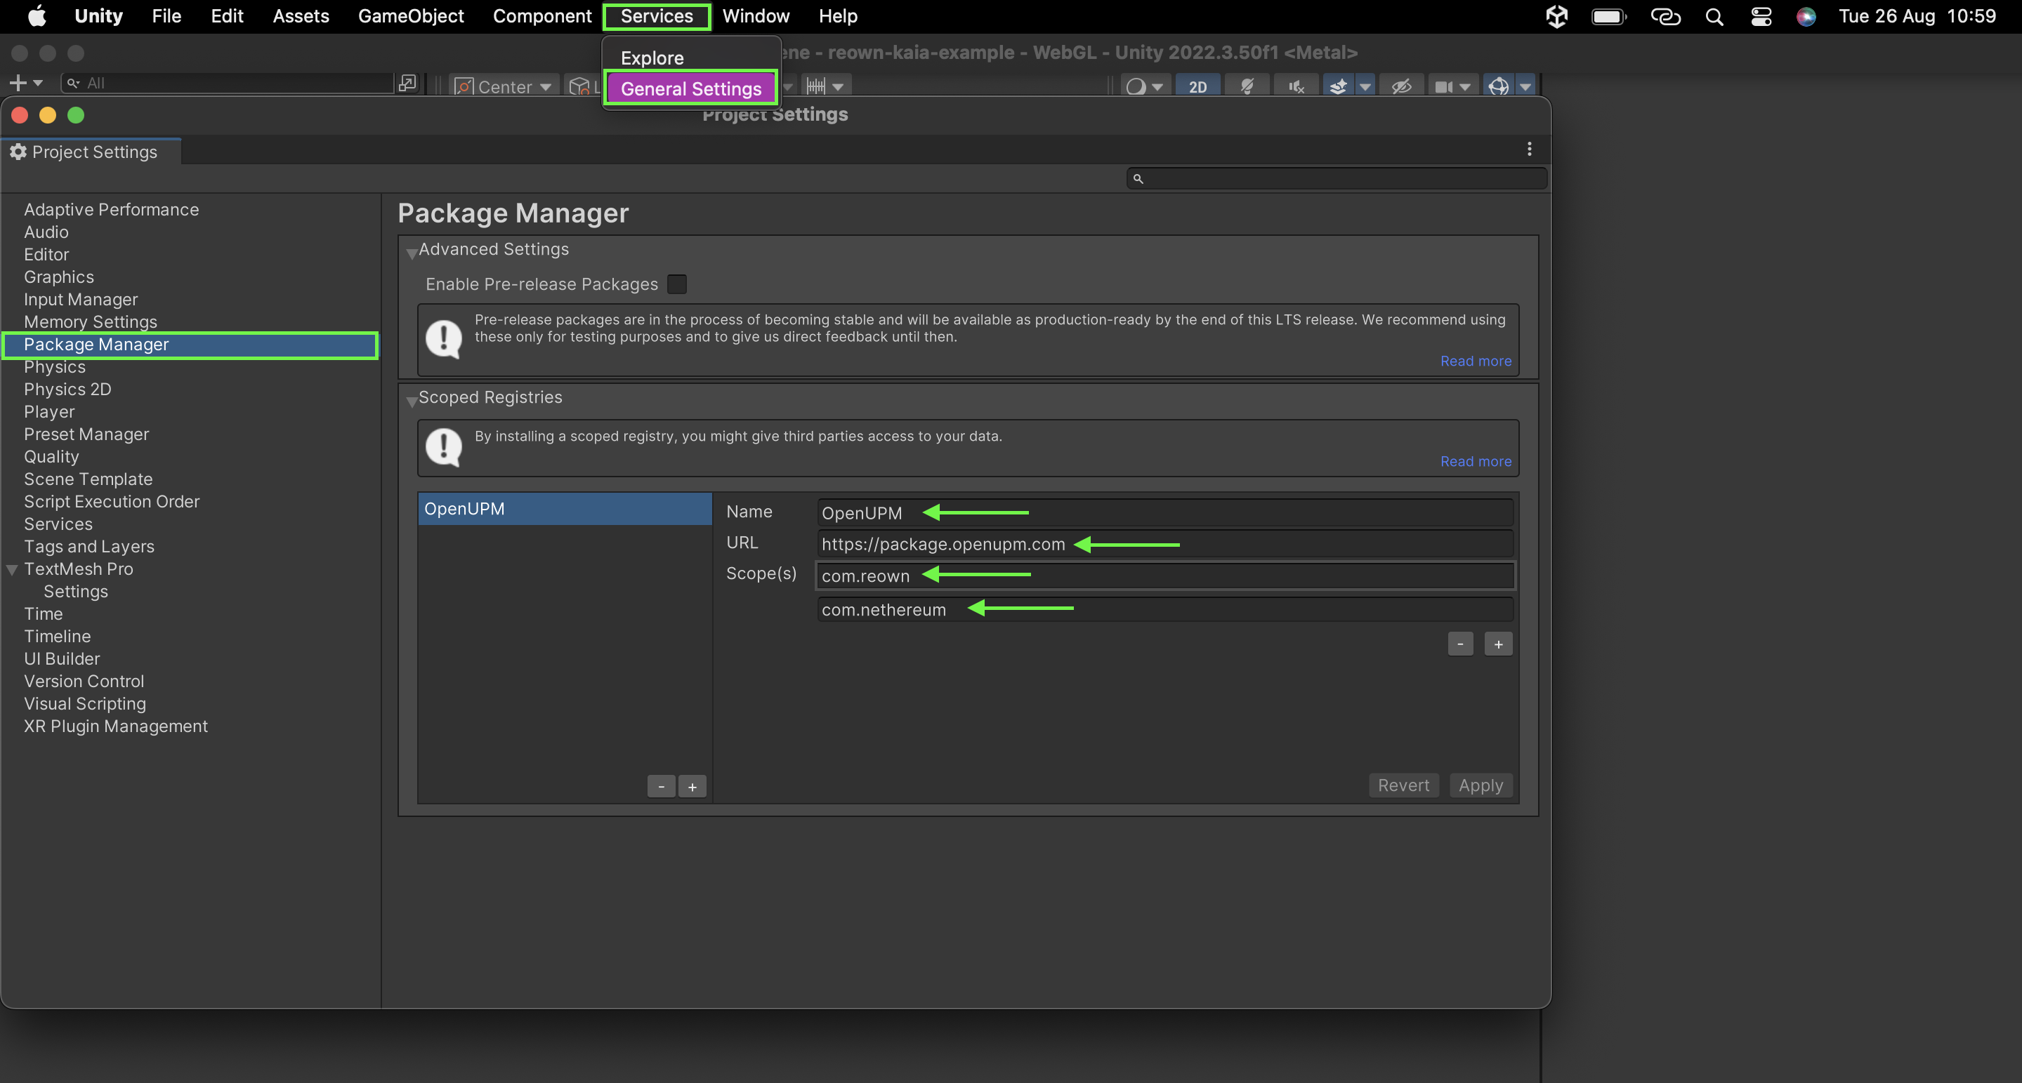Enable Pre-release Packages checkbox

[x=676, y=284]
